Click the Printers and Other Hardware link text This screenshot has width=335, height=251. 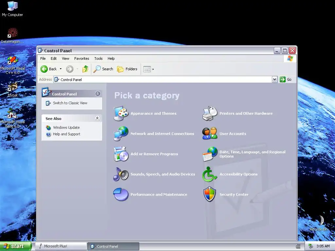[x=246, y=113]
